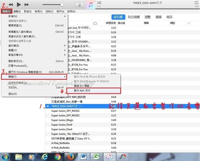Open the 編輯(E) menu
This screenshot has width=200, height=161.
point(17,11)
